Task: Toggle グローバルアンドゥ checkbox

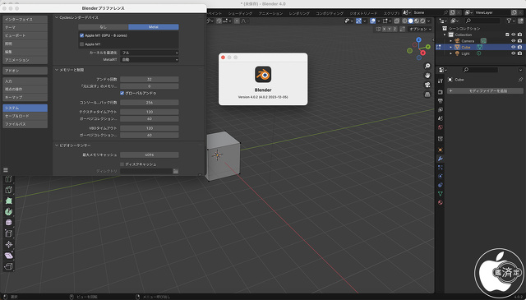Action: point(122,93)
